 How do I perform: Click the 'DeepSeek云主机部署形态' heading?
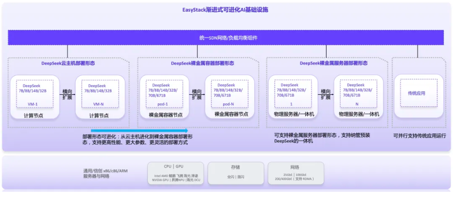[69, 63]
